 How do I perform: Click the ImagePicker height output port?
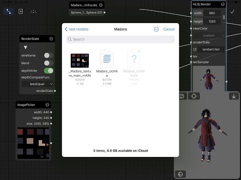(x=51, y=118)
